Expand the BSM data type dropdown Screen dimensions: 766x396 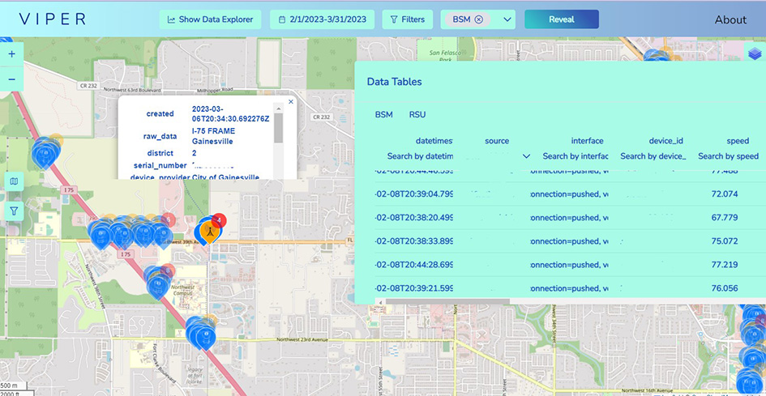click(x=507, y=19)
